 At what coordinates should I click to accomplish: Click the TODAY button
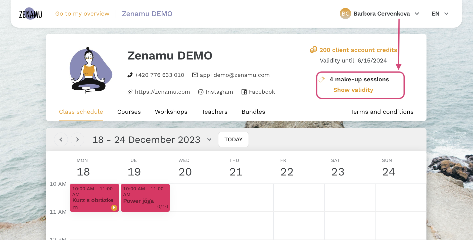(233, 139)
